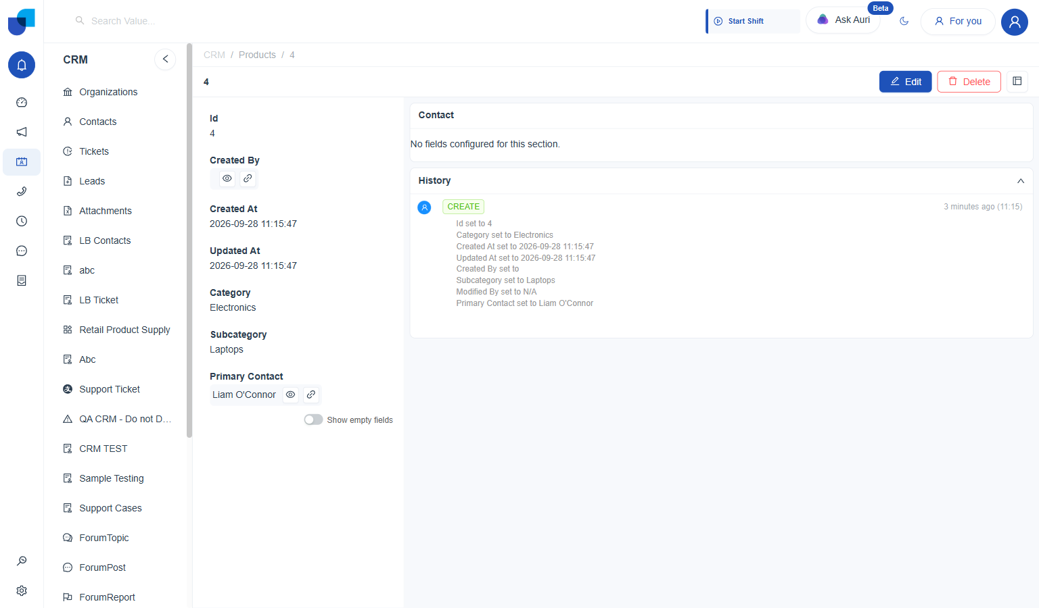This screenshot has height=608, width=1039.
Task: Copy link for Created By field
Action: (x=248, y=178)
